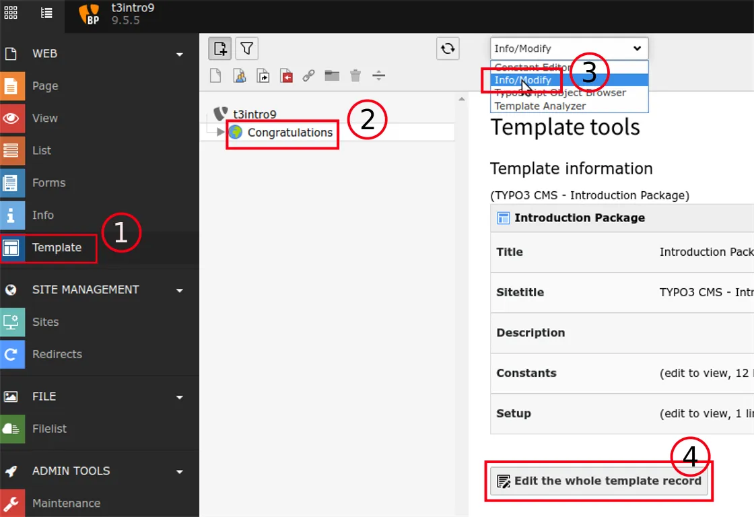The height and width of the screenshot is (517, 754).
Task: Open the Forms module icon
Action: point(11,182)
